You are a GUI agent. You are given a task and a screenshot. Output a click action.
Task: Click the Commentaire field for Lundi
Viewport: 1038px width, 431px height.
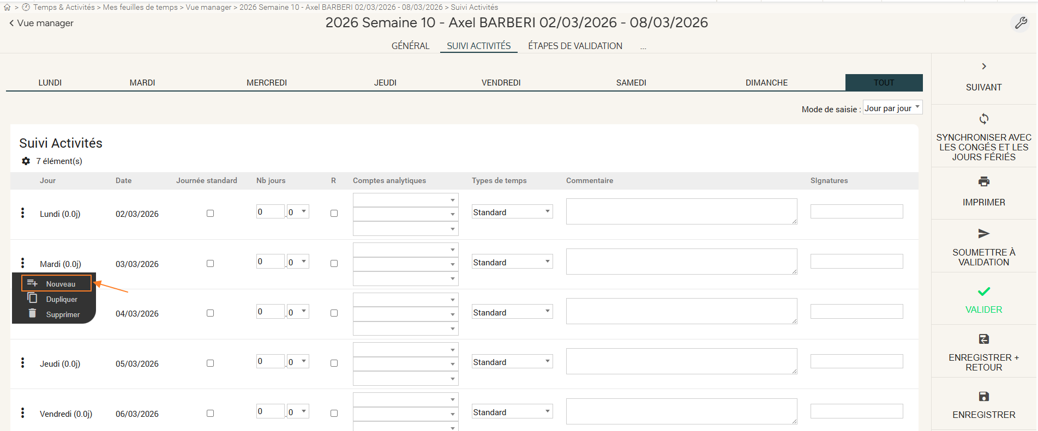click(x=681, y=211)
